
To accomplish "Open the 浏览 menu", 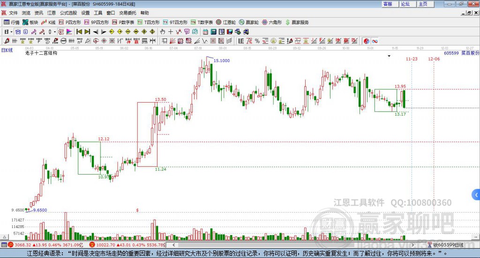I will coord(26,13).
